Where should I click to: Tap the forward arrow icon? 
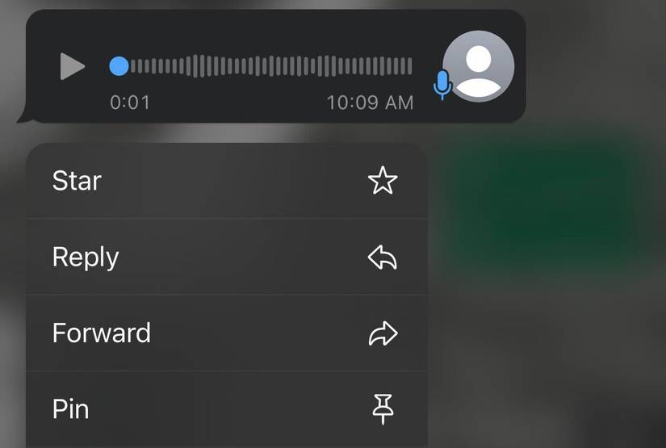tap(383, 333)
